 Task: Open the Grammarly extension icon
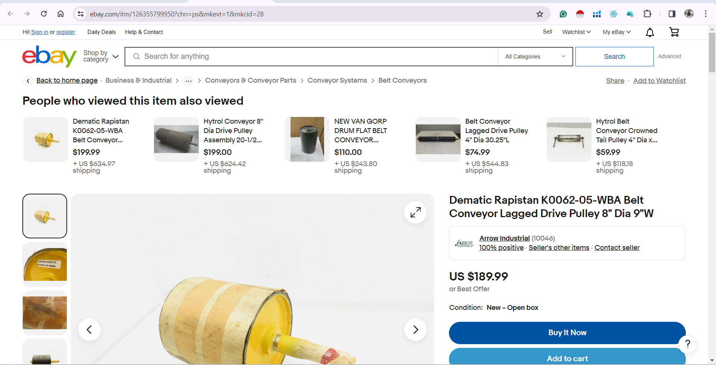click(563, 14)
